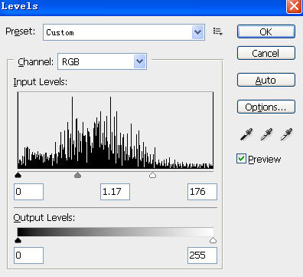Confirm with the OK button
303x277 pixels.
pyautogui.click(x=266, y=31)
